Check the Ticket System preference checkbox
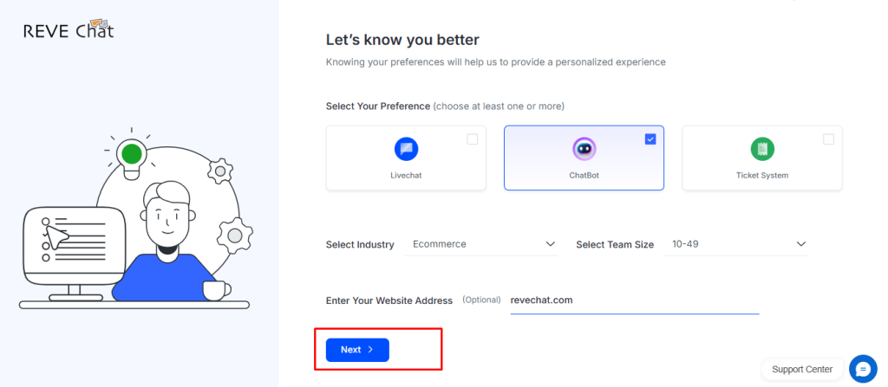The width and height of the screenshot is (888, 387). [x=828, y=139]
